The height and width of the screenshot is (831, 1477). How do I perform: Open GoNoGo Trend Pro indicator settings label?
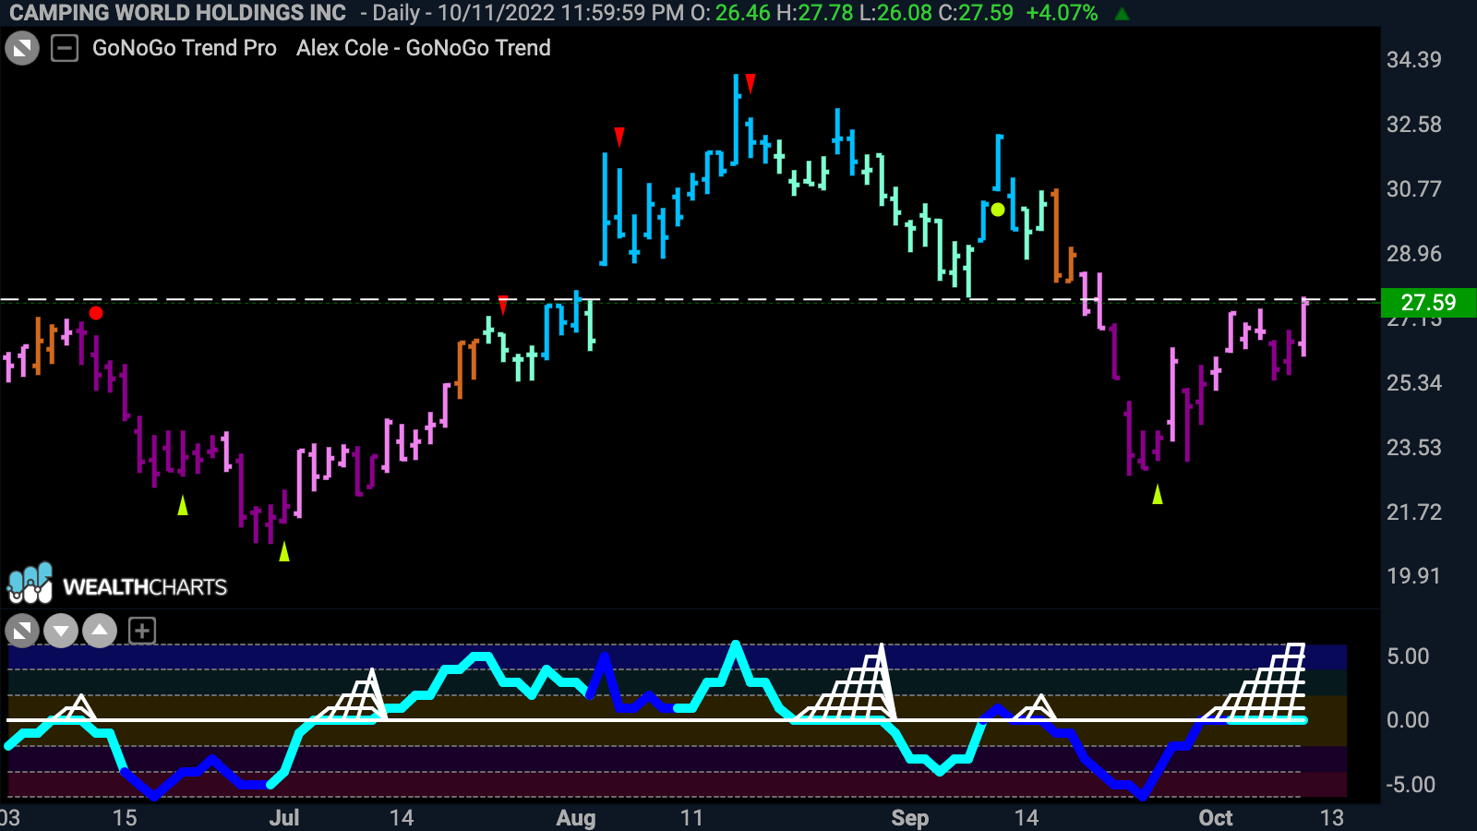185,48
